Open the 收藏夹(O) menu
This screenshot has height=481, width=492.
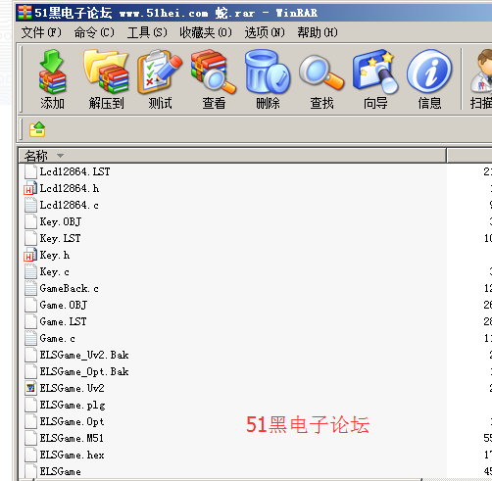click(206, 32)
